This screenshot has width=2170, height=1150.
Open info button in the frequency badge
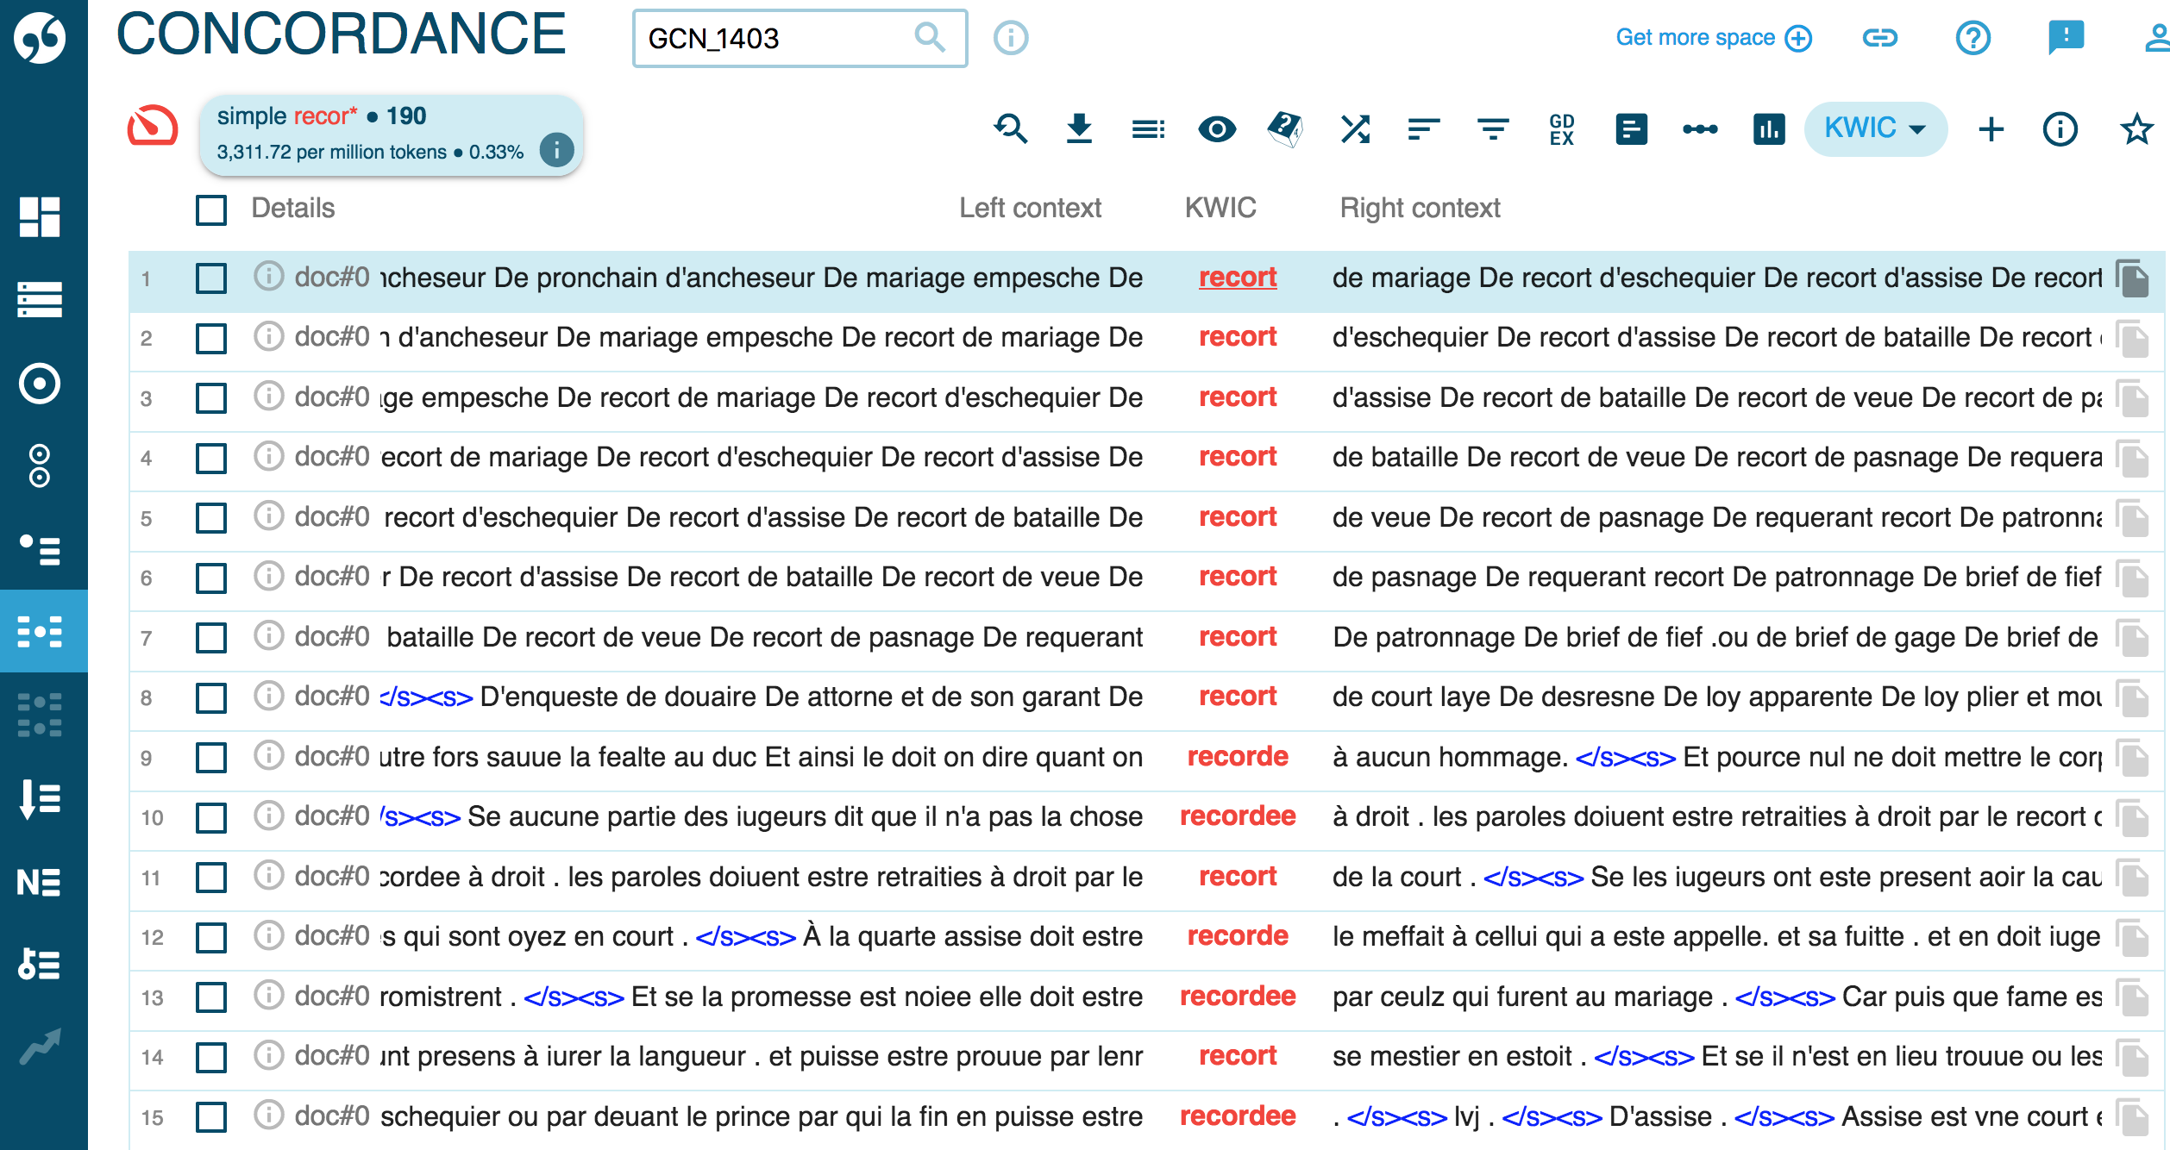coord(556,150)
